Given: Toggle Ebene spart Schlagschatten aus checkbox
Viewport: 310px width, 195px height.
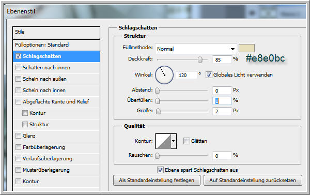Looking at the screenshot, I should coord(160,170).
